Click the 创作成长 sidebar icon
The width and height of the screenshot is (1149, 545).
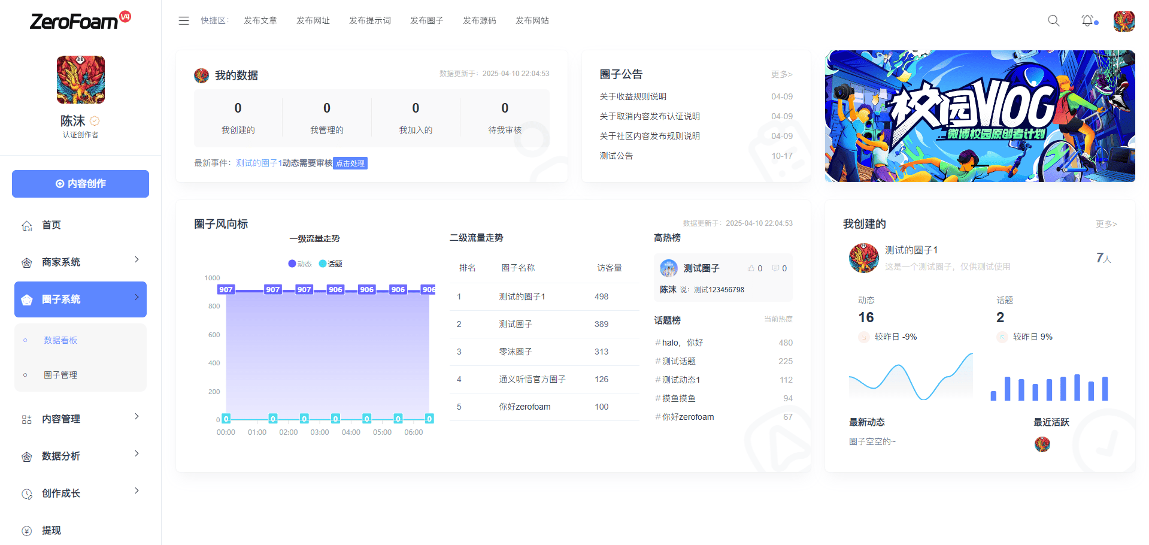tap(27, 493)
